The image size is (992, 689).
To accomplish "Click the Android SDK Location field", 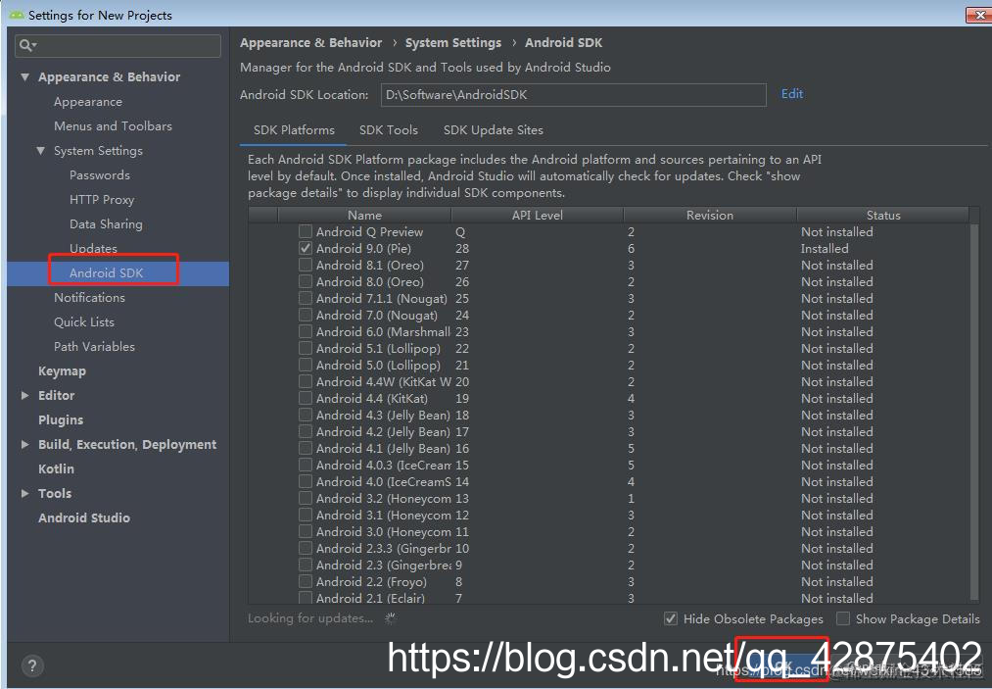I will [573, 95].
